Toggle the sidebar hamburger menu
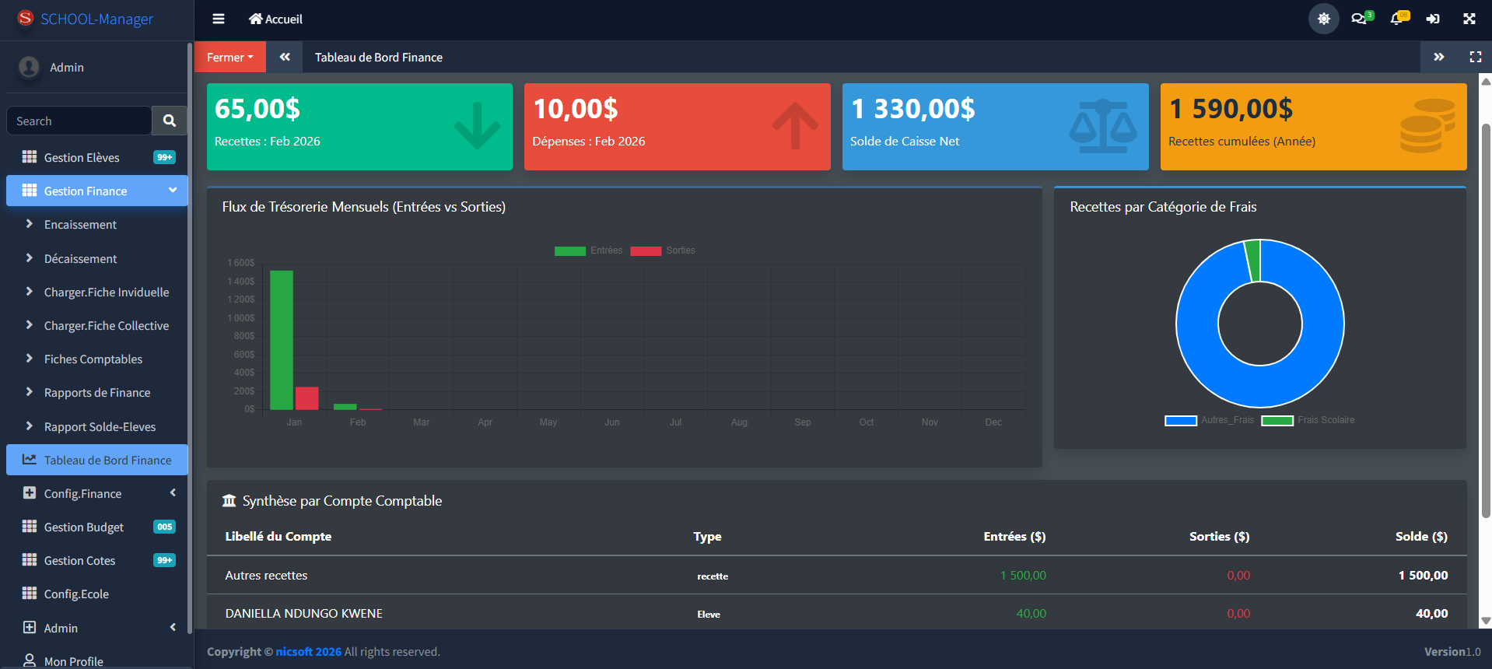Image resolution: width=1492 pixels, height=669 pixels. pos(219,19)
